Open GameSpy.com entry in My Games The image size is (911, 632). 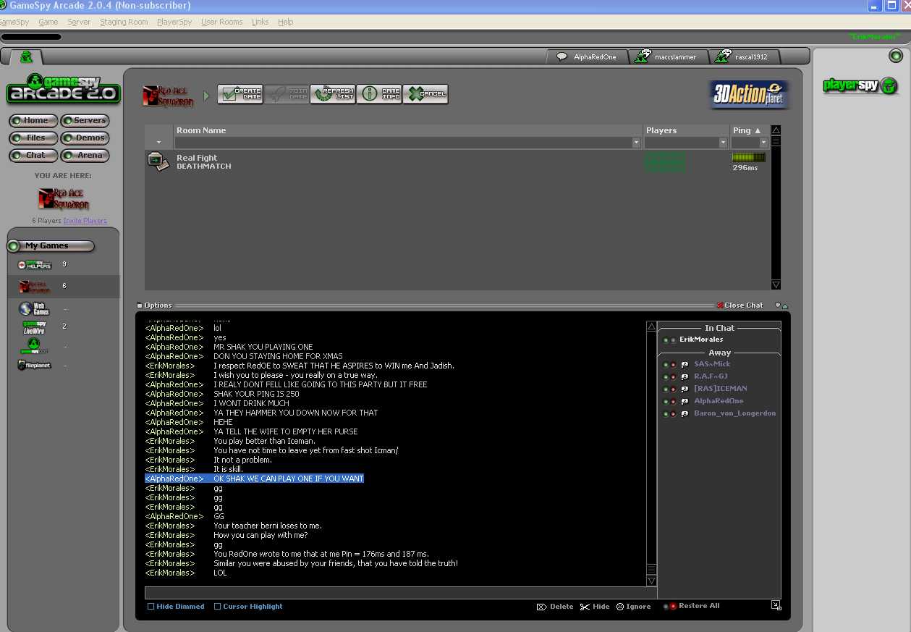[34, 346]
